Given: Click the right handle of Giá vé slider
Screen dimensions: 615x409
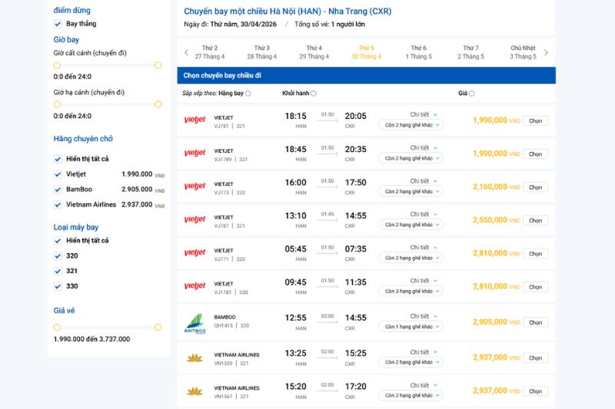Looking at the screenshot, I should (158, 327).
